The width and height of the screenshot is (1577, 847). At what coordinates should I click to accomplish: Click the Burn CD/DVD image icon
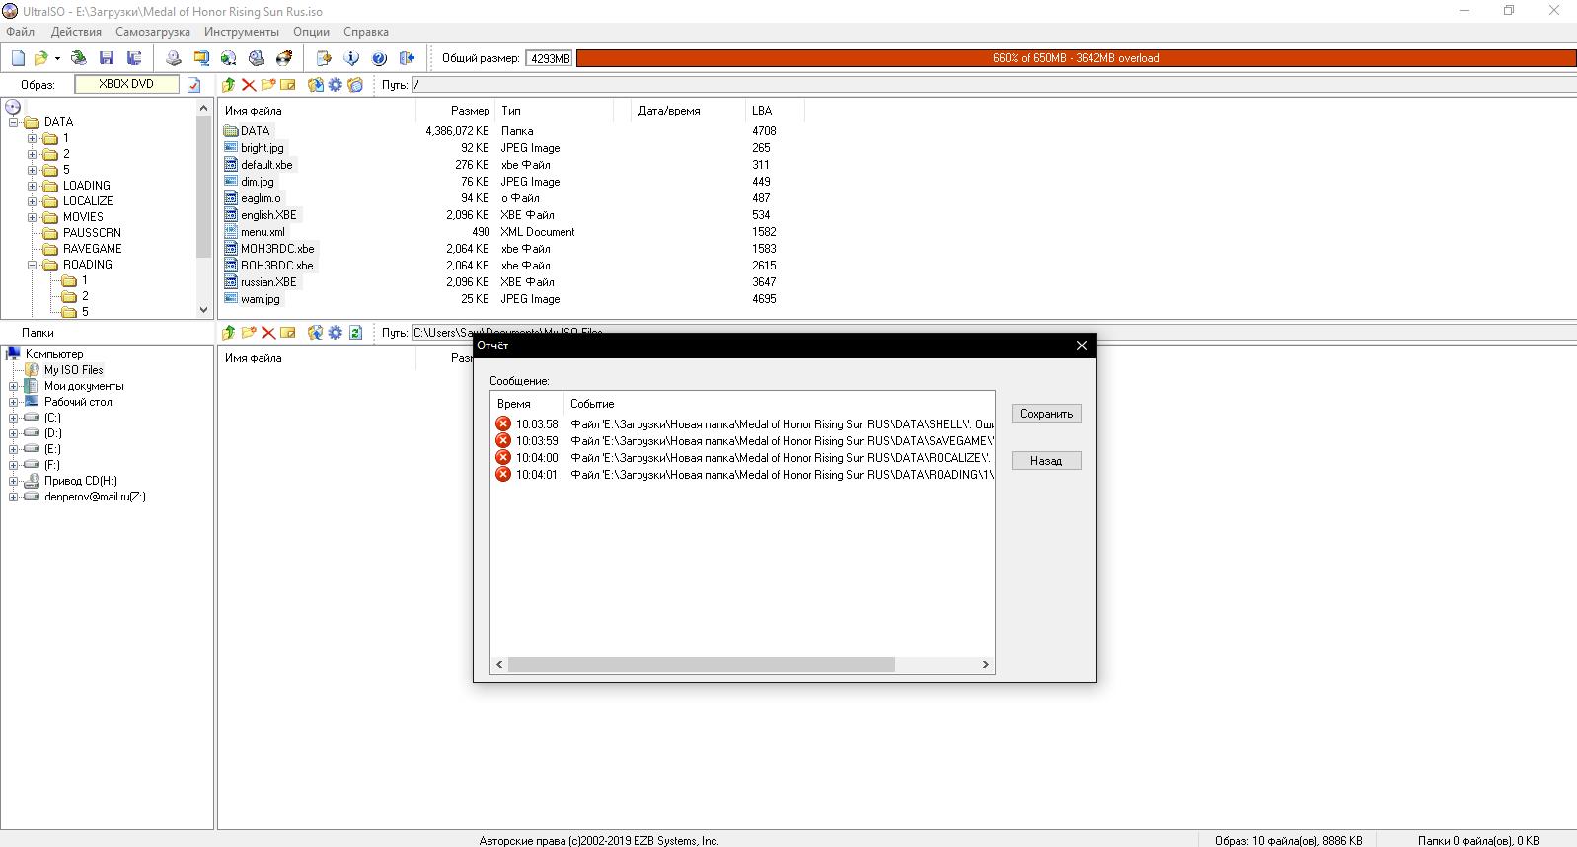pyautogui.click(x=284, y=58)
